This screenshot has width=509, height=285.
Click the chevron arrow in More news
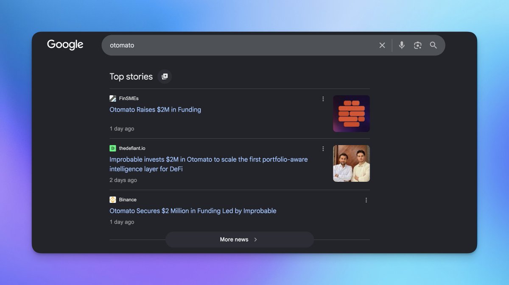click(255, 240)
